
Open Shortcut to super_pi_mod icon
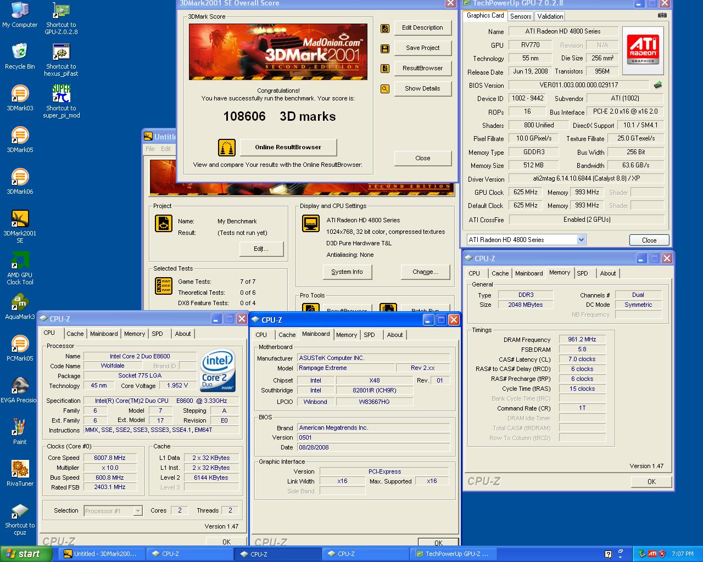point(61,102)
